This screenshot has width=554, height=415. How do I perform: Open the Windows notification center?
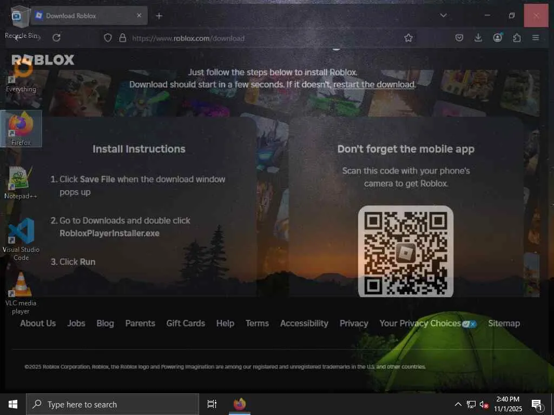(x=537, y=404)
